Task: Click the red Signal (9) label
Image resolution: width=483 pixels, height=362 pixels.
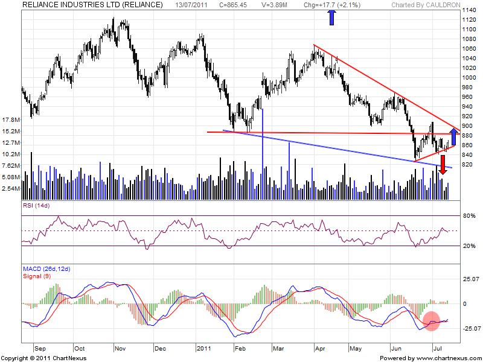Action: [37, 276]
